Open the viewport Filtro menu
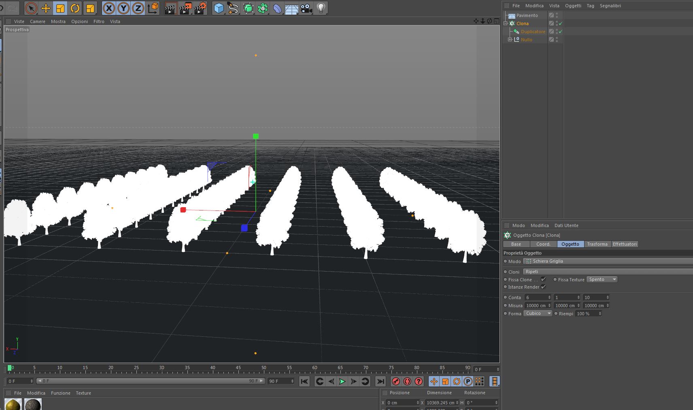Screen dimensions: 693x410 [x=99, y=21]
